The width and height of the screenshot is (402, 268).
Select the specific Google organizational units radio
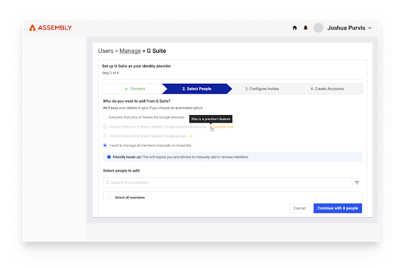click(105, 126)
